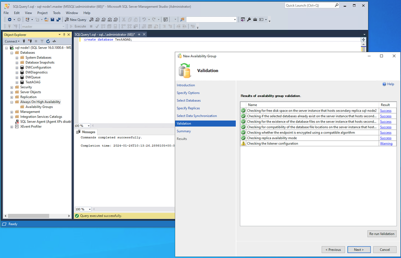Select the DWQueue database in tree

click(x=33, y=77)
